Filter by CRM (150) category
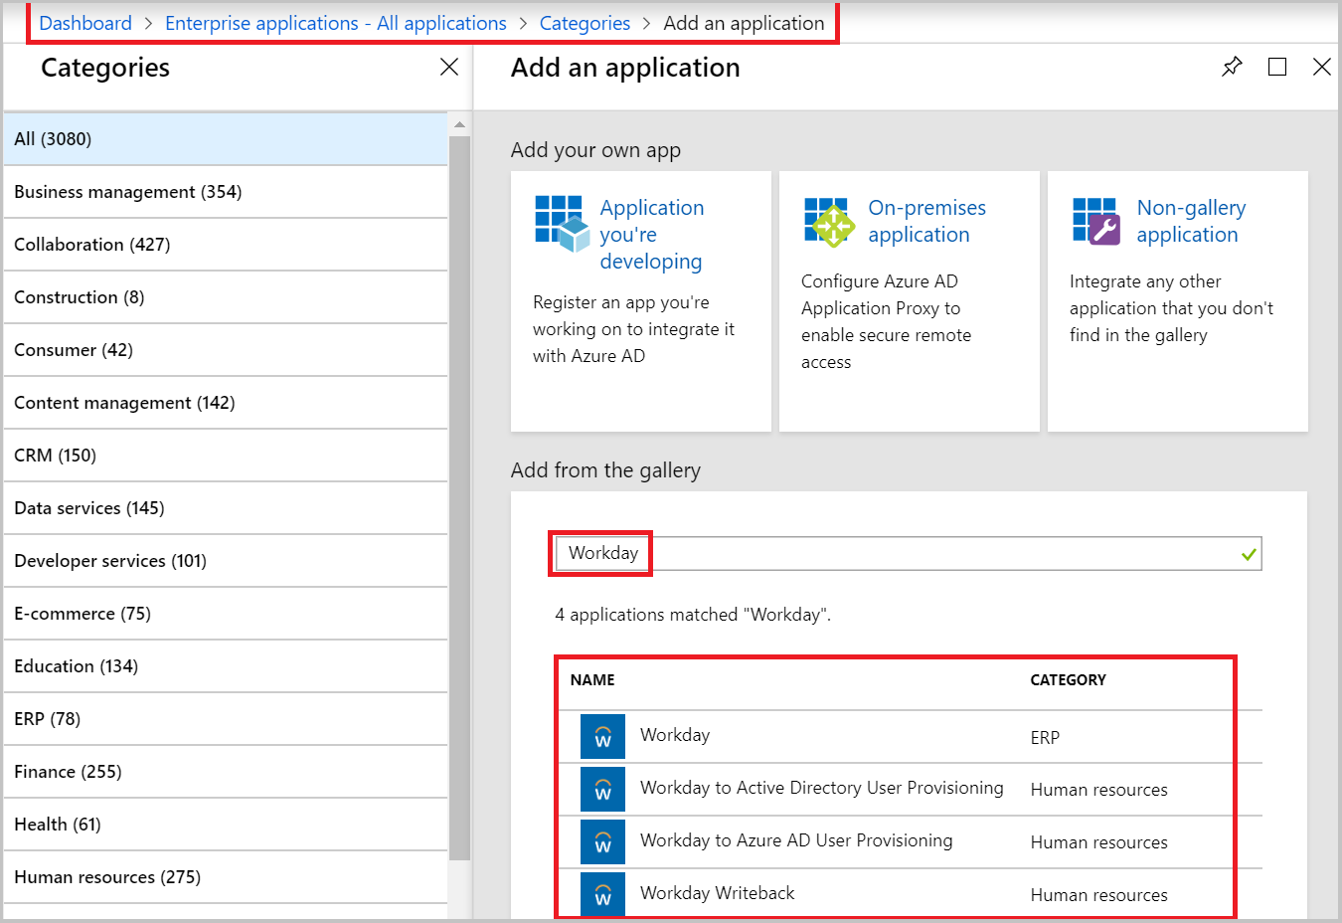The width and height of the screenshot is (1342, 923). (x=226, y=456)
